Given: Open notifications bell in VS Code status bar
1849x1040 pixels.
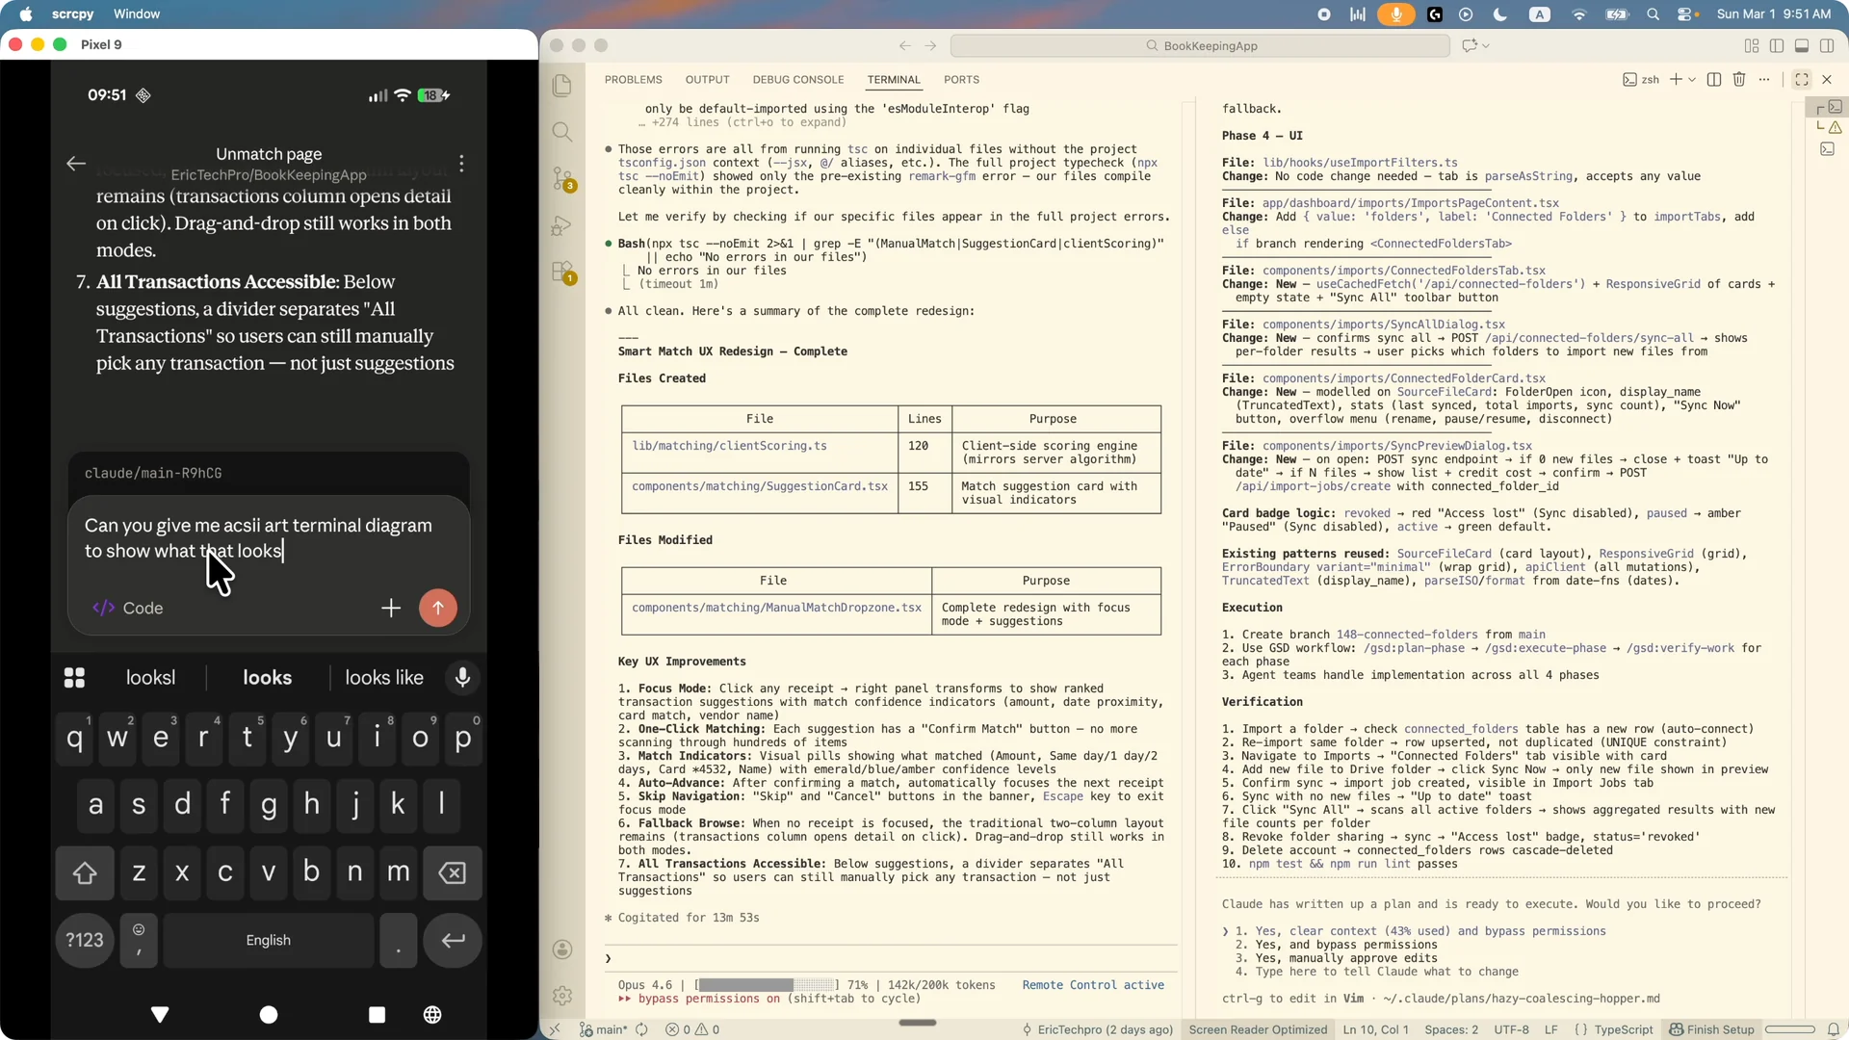Looking at the screenshot, I should pyautogui.click(x=1834, y=1029).
